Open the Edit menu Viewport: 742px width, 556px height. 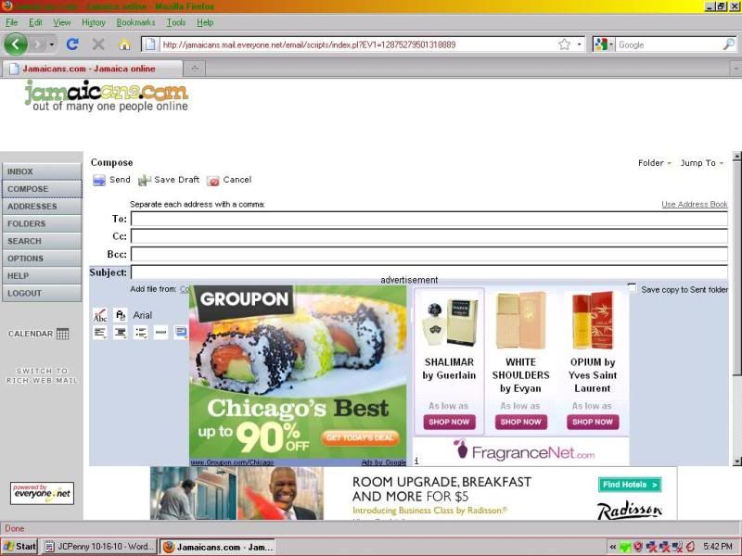tap(35, 22)
